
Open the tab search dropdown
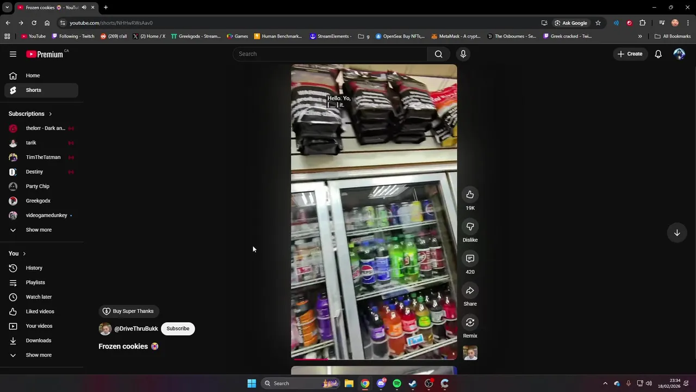coord(7,8)
